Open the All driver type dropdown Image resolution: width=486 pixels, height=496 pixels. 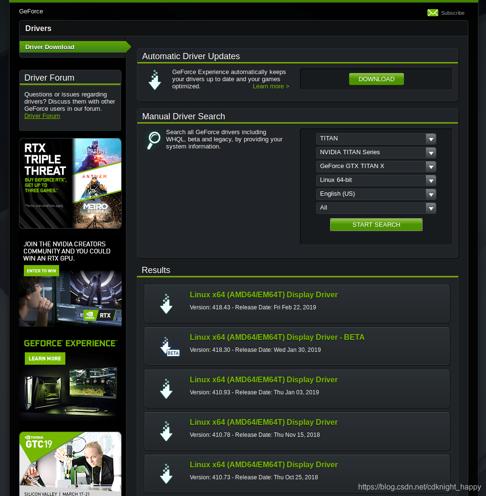click(x=376, y=208)
